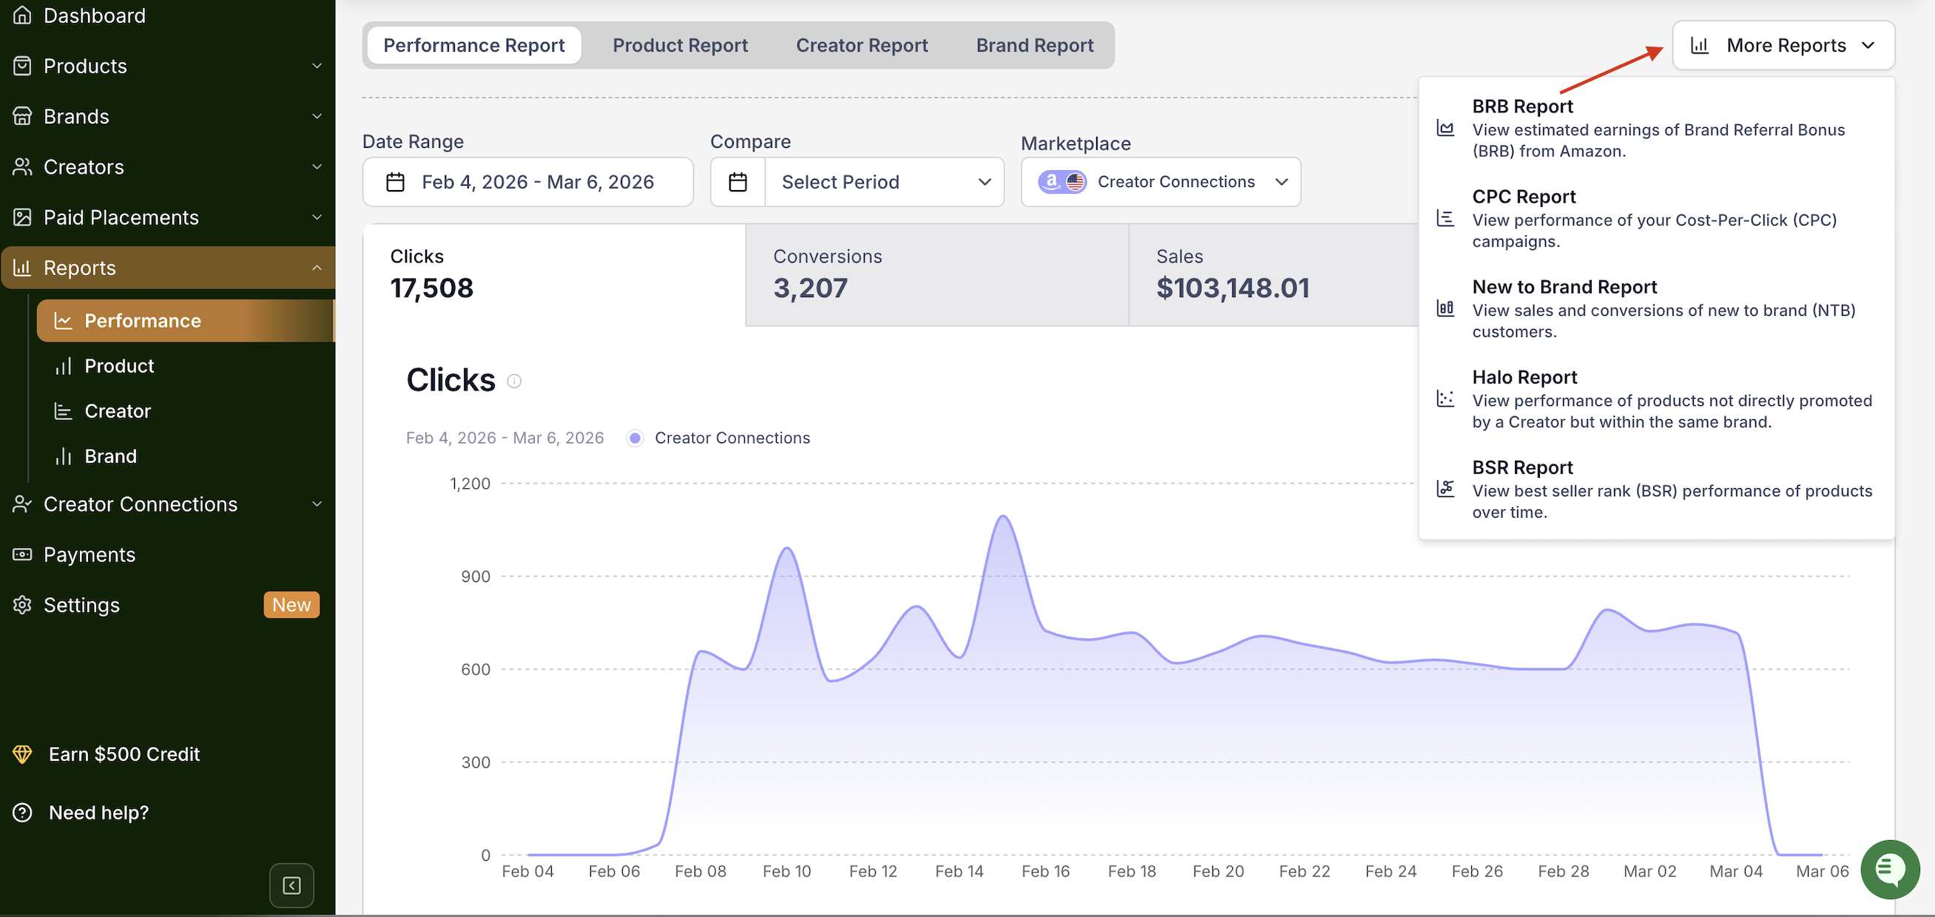Switch to the Product Report tab
This screenshot has height=917, width=1935.
click(680, 45)
